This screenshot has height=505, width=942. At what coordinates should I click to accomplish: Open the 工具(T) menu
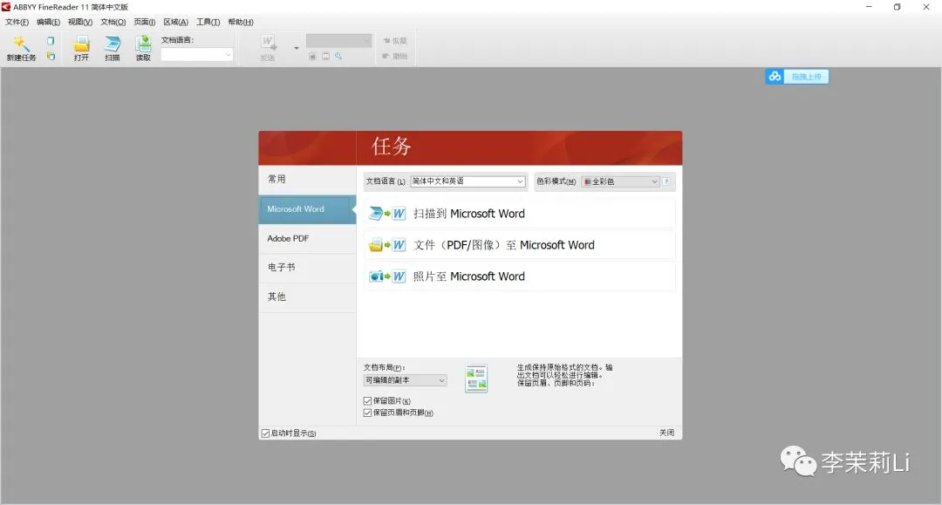[208, 22]
